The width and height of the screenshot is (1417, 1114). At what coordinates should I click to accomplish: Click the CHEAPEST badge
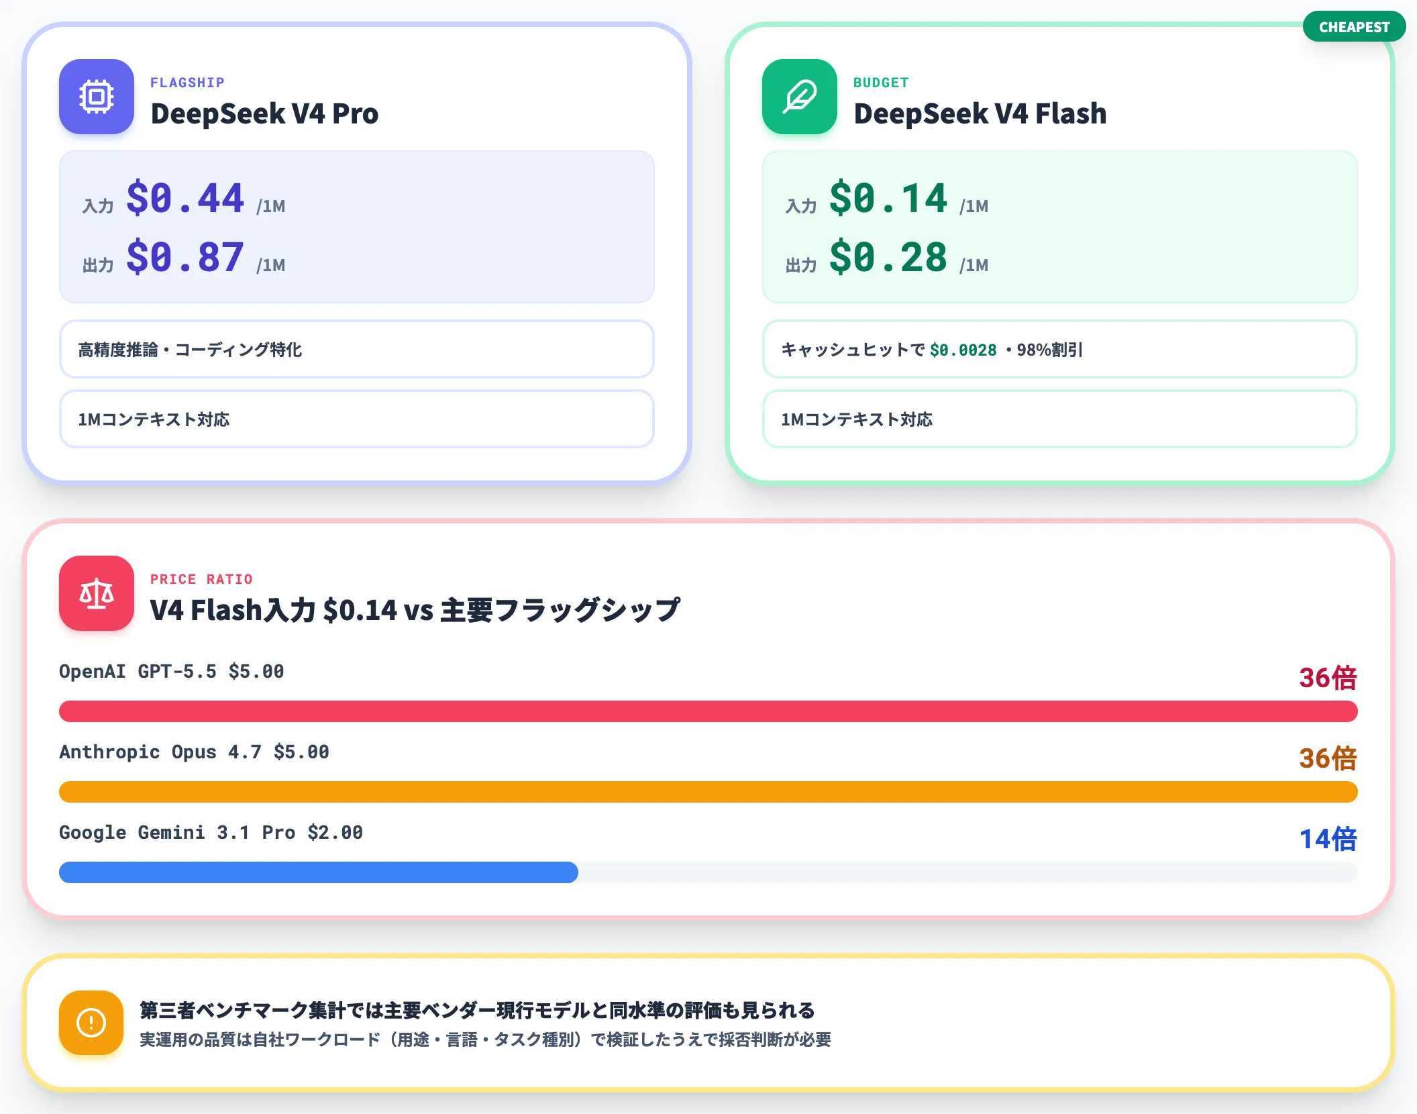1354,27
